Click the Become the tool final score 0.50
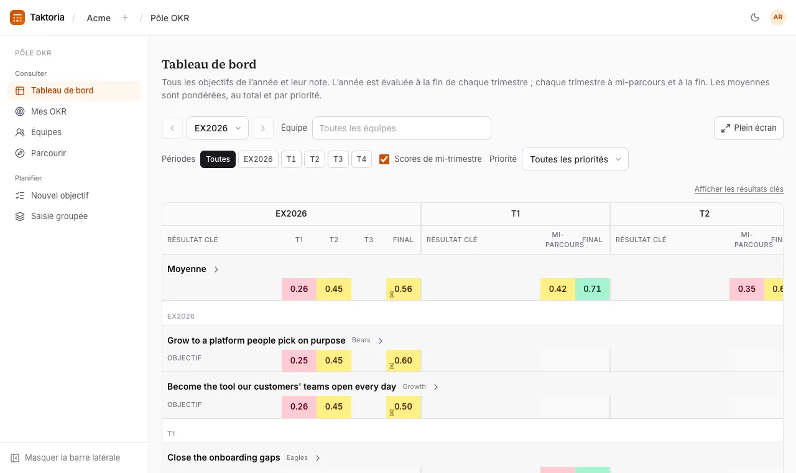This screenshot has height=473, width=796. [x=404, y=407]
